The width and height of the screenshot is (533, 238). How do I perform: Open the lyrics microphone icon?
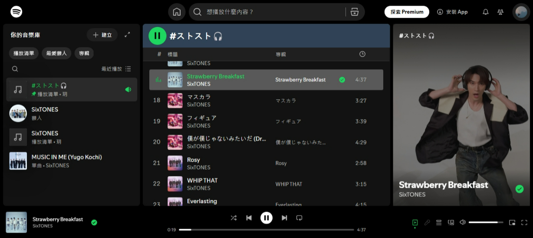point(427,222)
